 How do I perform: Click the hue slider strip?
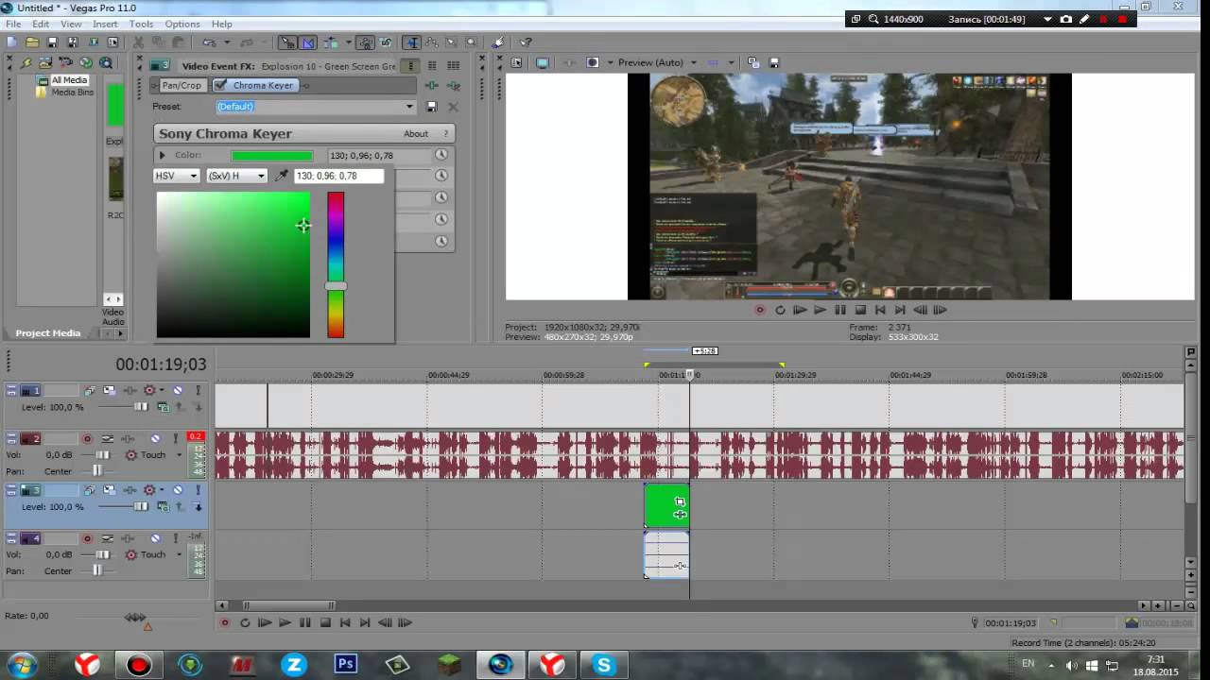[x=336, y=264]
